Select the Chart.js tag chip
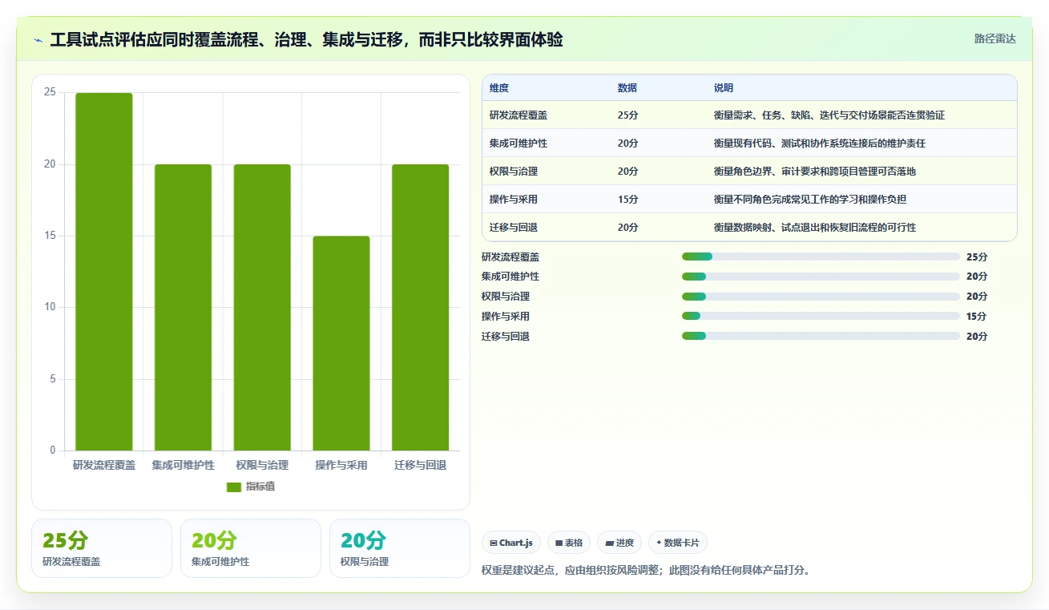1049x610 pixels. tap(511, 543)
